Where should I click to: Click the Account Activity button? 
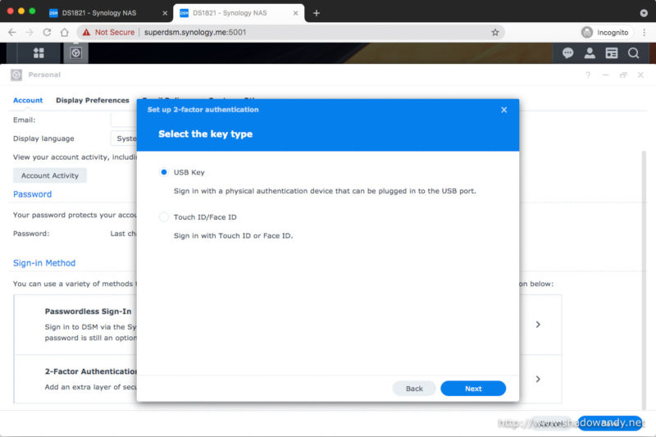coord(50,175)
